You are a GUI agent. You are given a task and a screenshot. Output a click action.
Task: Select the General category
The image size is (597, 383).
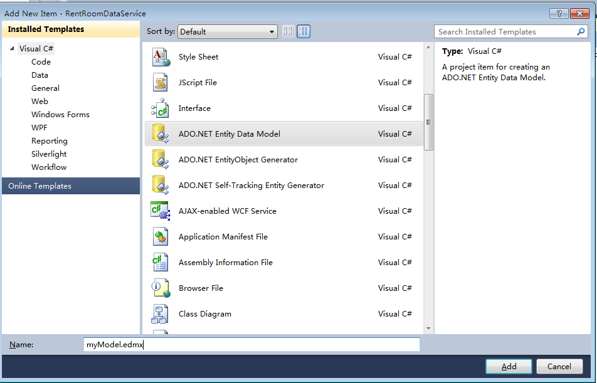(45, 88)
